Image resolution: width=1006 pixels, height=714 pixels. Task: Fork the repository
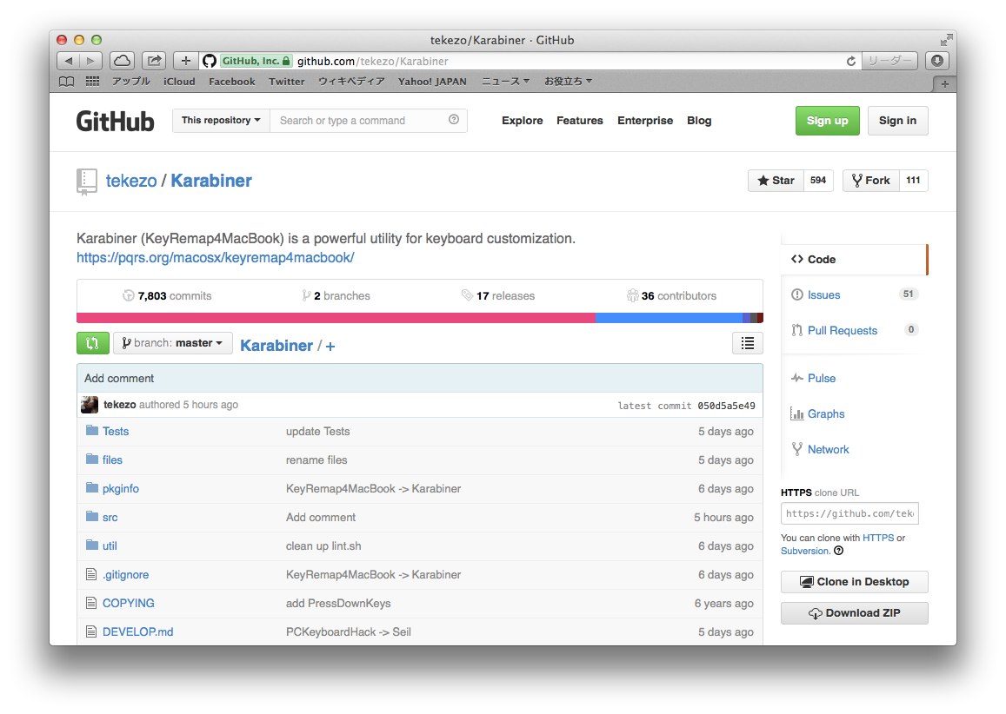point(870,181)
